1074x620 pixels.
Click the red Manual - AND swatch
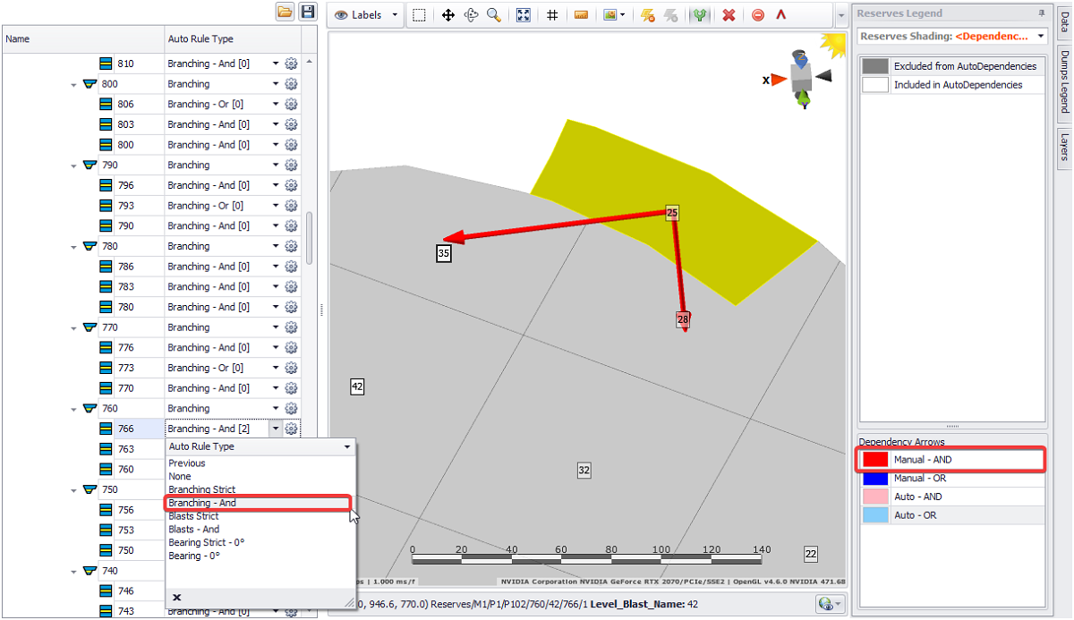874,459
